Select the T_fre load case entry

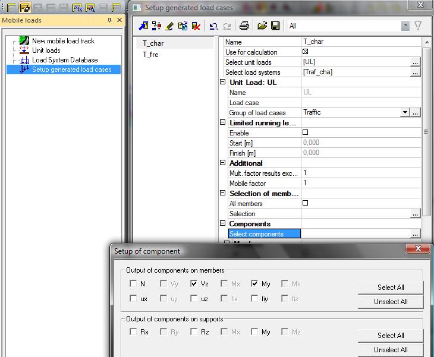150,55
